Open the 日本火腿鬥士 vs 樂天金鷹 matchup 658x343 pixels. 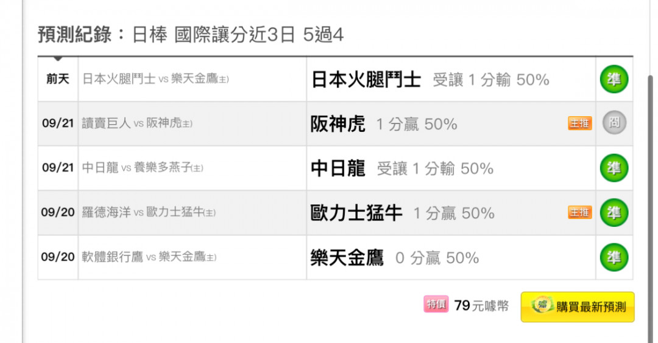[x=156, y=78]
